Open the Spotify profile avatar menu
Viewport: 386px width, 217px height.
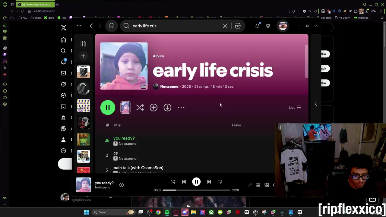click(283, 26)
